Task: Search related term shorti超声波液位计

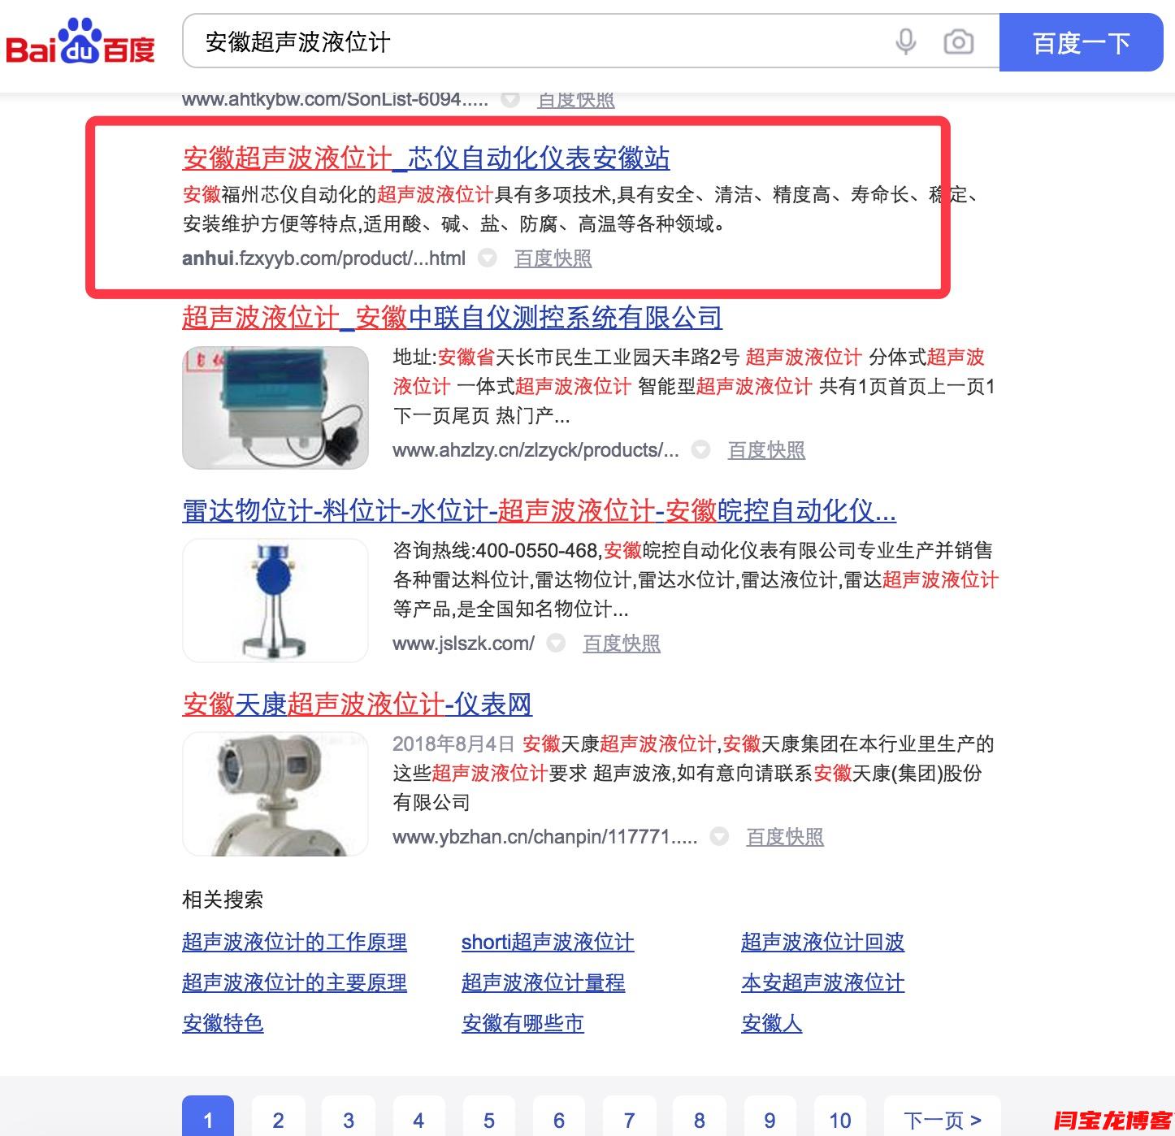Action: (x=548, y=942)
